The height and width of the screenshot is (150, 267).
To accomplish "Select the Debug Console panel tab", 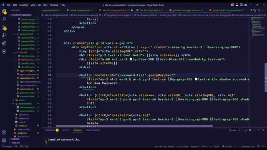I will pos(93,130).
